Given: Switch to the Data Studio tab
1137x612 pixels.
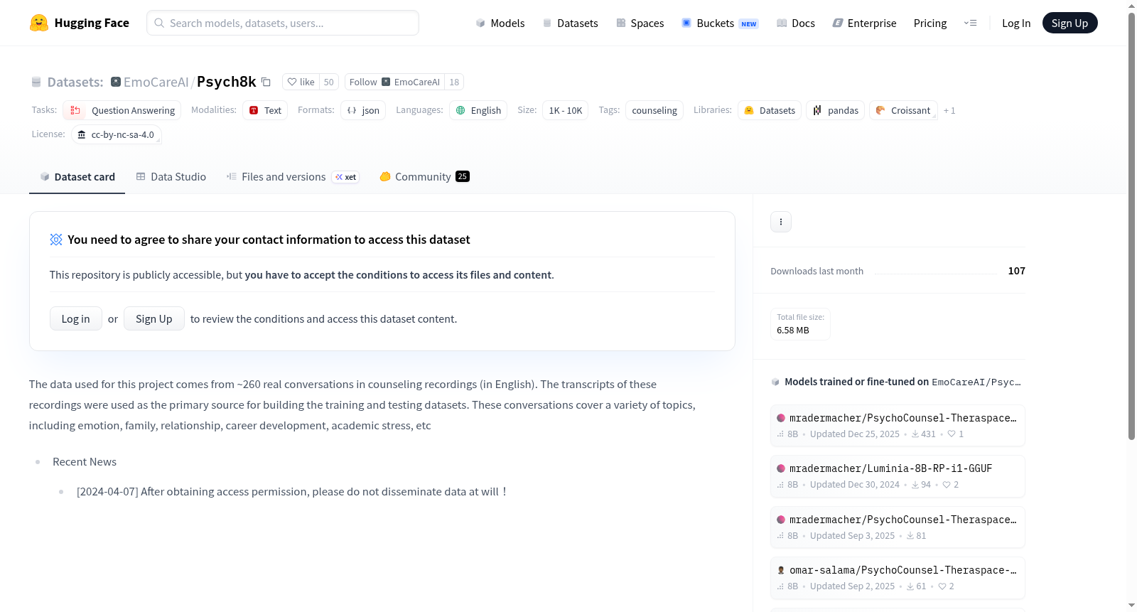Looking at the screenshot, I should (x=171, y=177).
